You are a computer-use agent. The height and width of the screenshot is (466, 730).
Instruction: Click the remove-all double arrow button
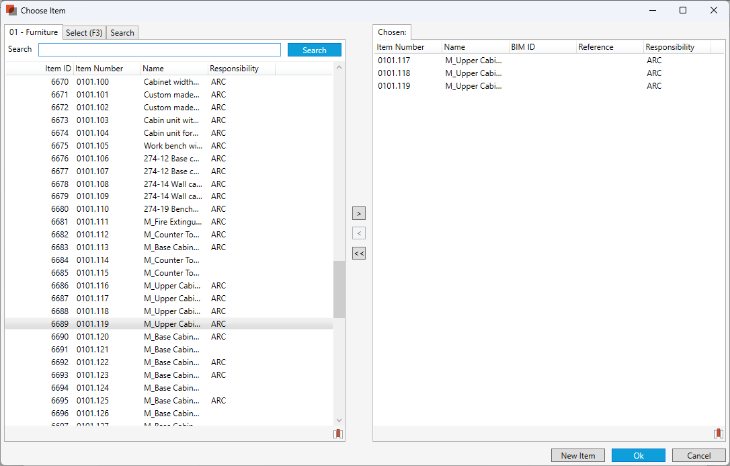(359, 254)
